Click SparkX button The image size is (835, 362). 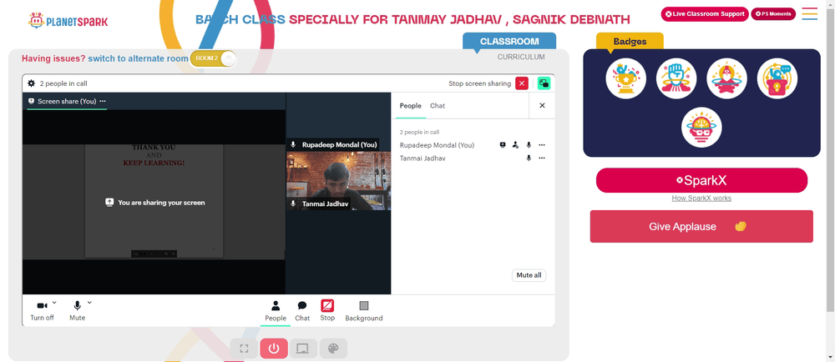point(701,181)
